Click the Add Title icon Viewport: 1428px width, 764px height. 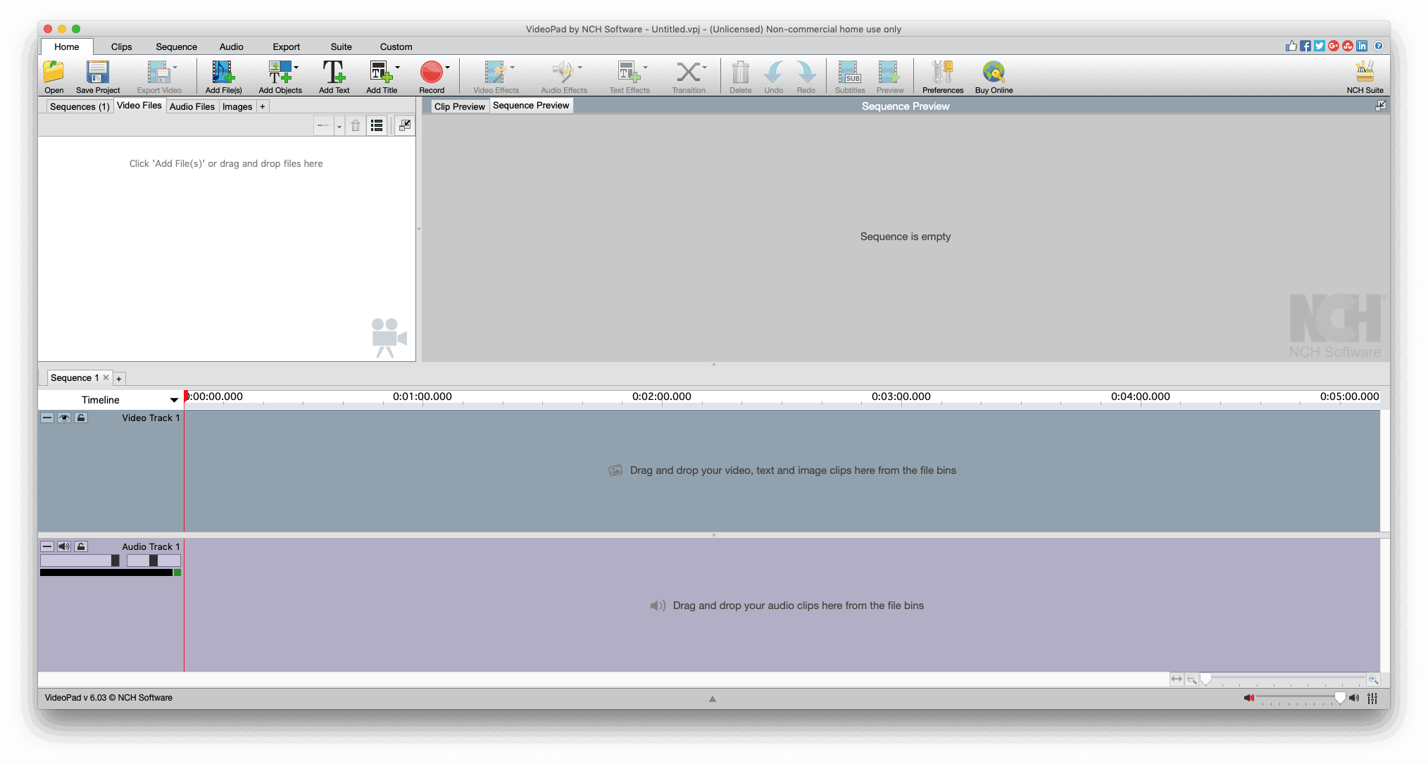click(x=381, y=76)
